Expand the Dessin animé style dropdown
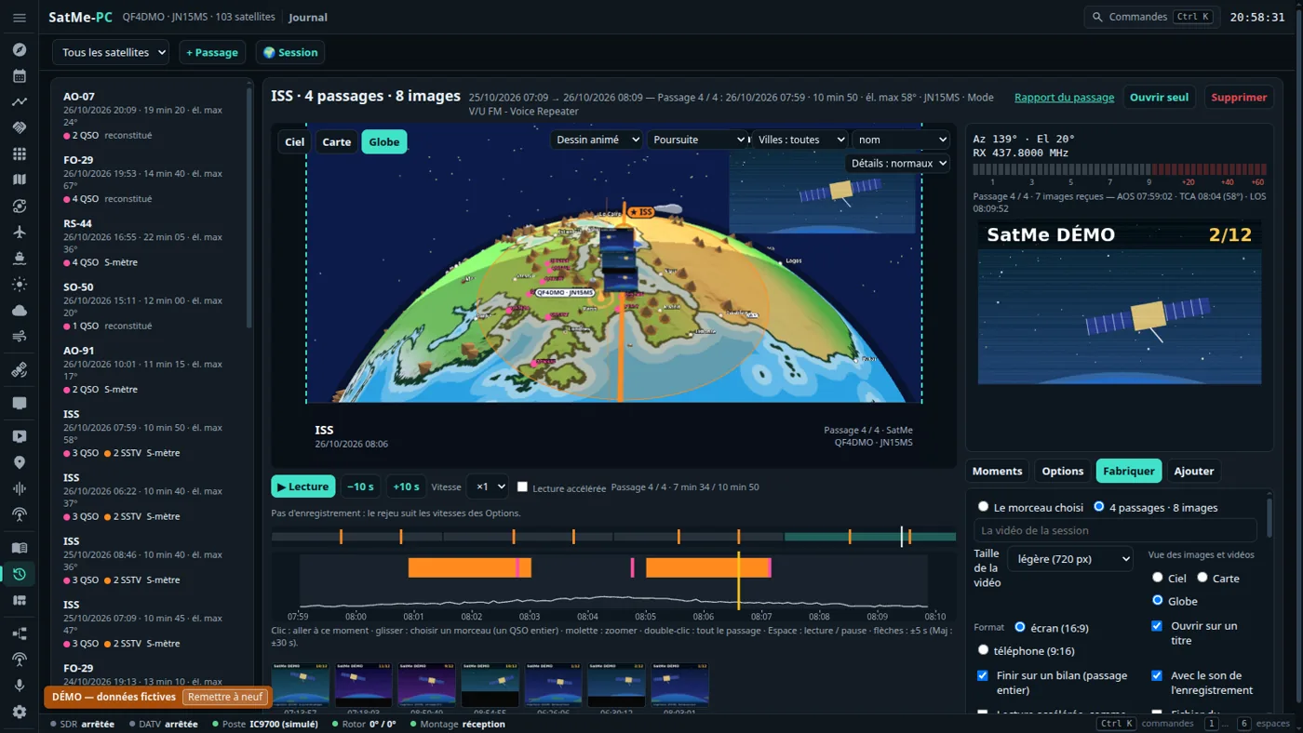Viewport: 1303px width, 733px height. coord(597,140)
